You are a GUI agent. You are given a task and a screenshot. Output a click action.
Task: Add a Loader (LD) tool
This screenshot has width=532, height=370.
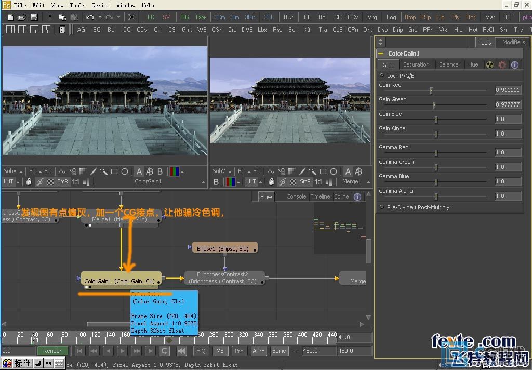(x=151, y=17)
